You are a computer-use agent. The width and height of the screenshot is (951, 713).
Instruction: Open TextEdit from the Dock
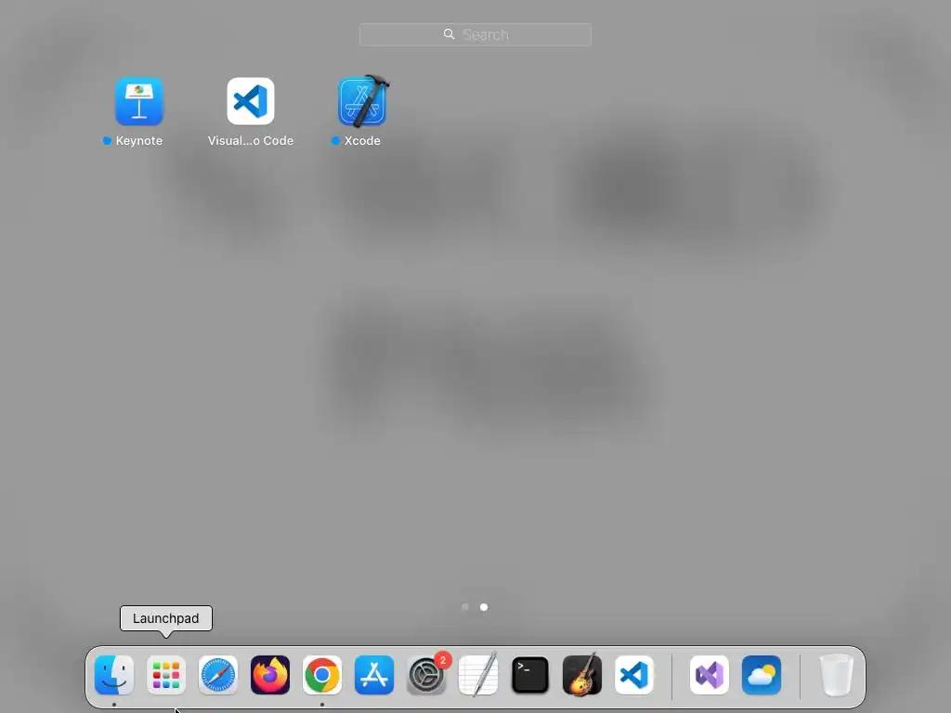click(478, 675)
